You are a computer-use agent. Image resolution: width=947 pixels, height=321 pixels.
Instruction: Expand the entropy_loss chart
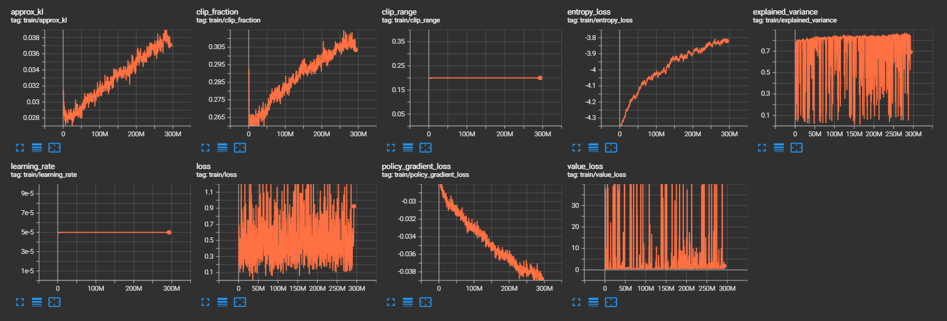click(576, 147)
